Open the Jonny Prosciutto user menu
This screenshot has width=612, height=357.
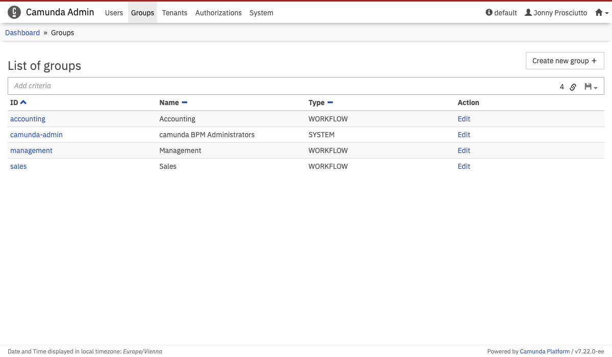(556, 13)
